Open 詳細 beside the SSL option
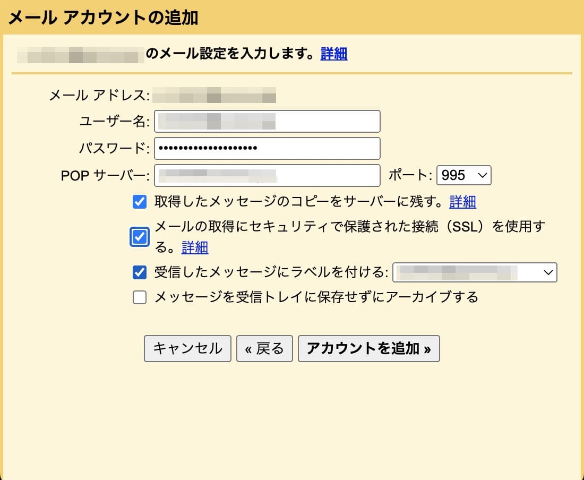This screenshot has height=480, width=584. click(x=194, y=247)
